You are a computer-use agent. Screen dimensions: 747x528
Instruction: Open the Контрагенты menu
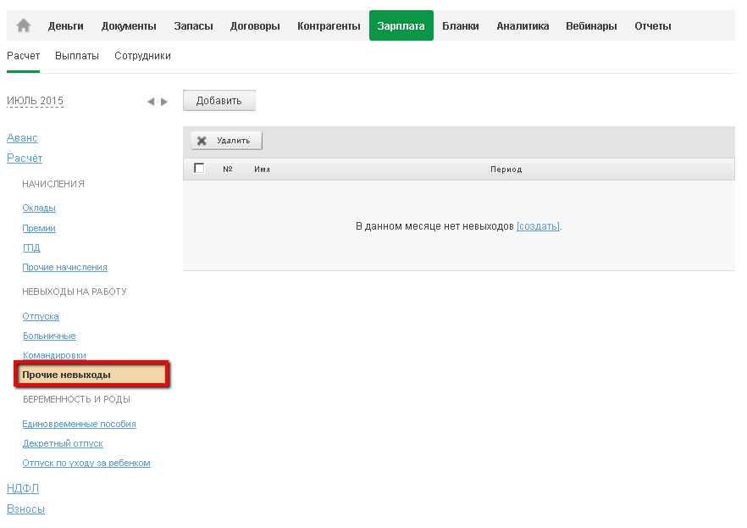pos(329,25)
